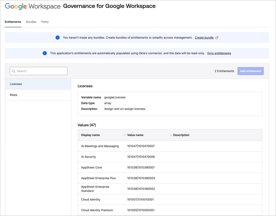The height and width of the screenshot is (216, 276).
Task: Click value 101038|1010380002
Action: point(141,189)
